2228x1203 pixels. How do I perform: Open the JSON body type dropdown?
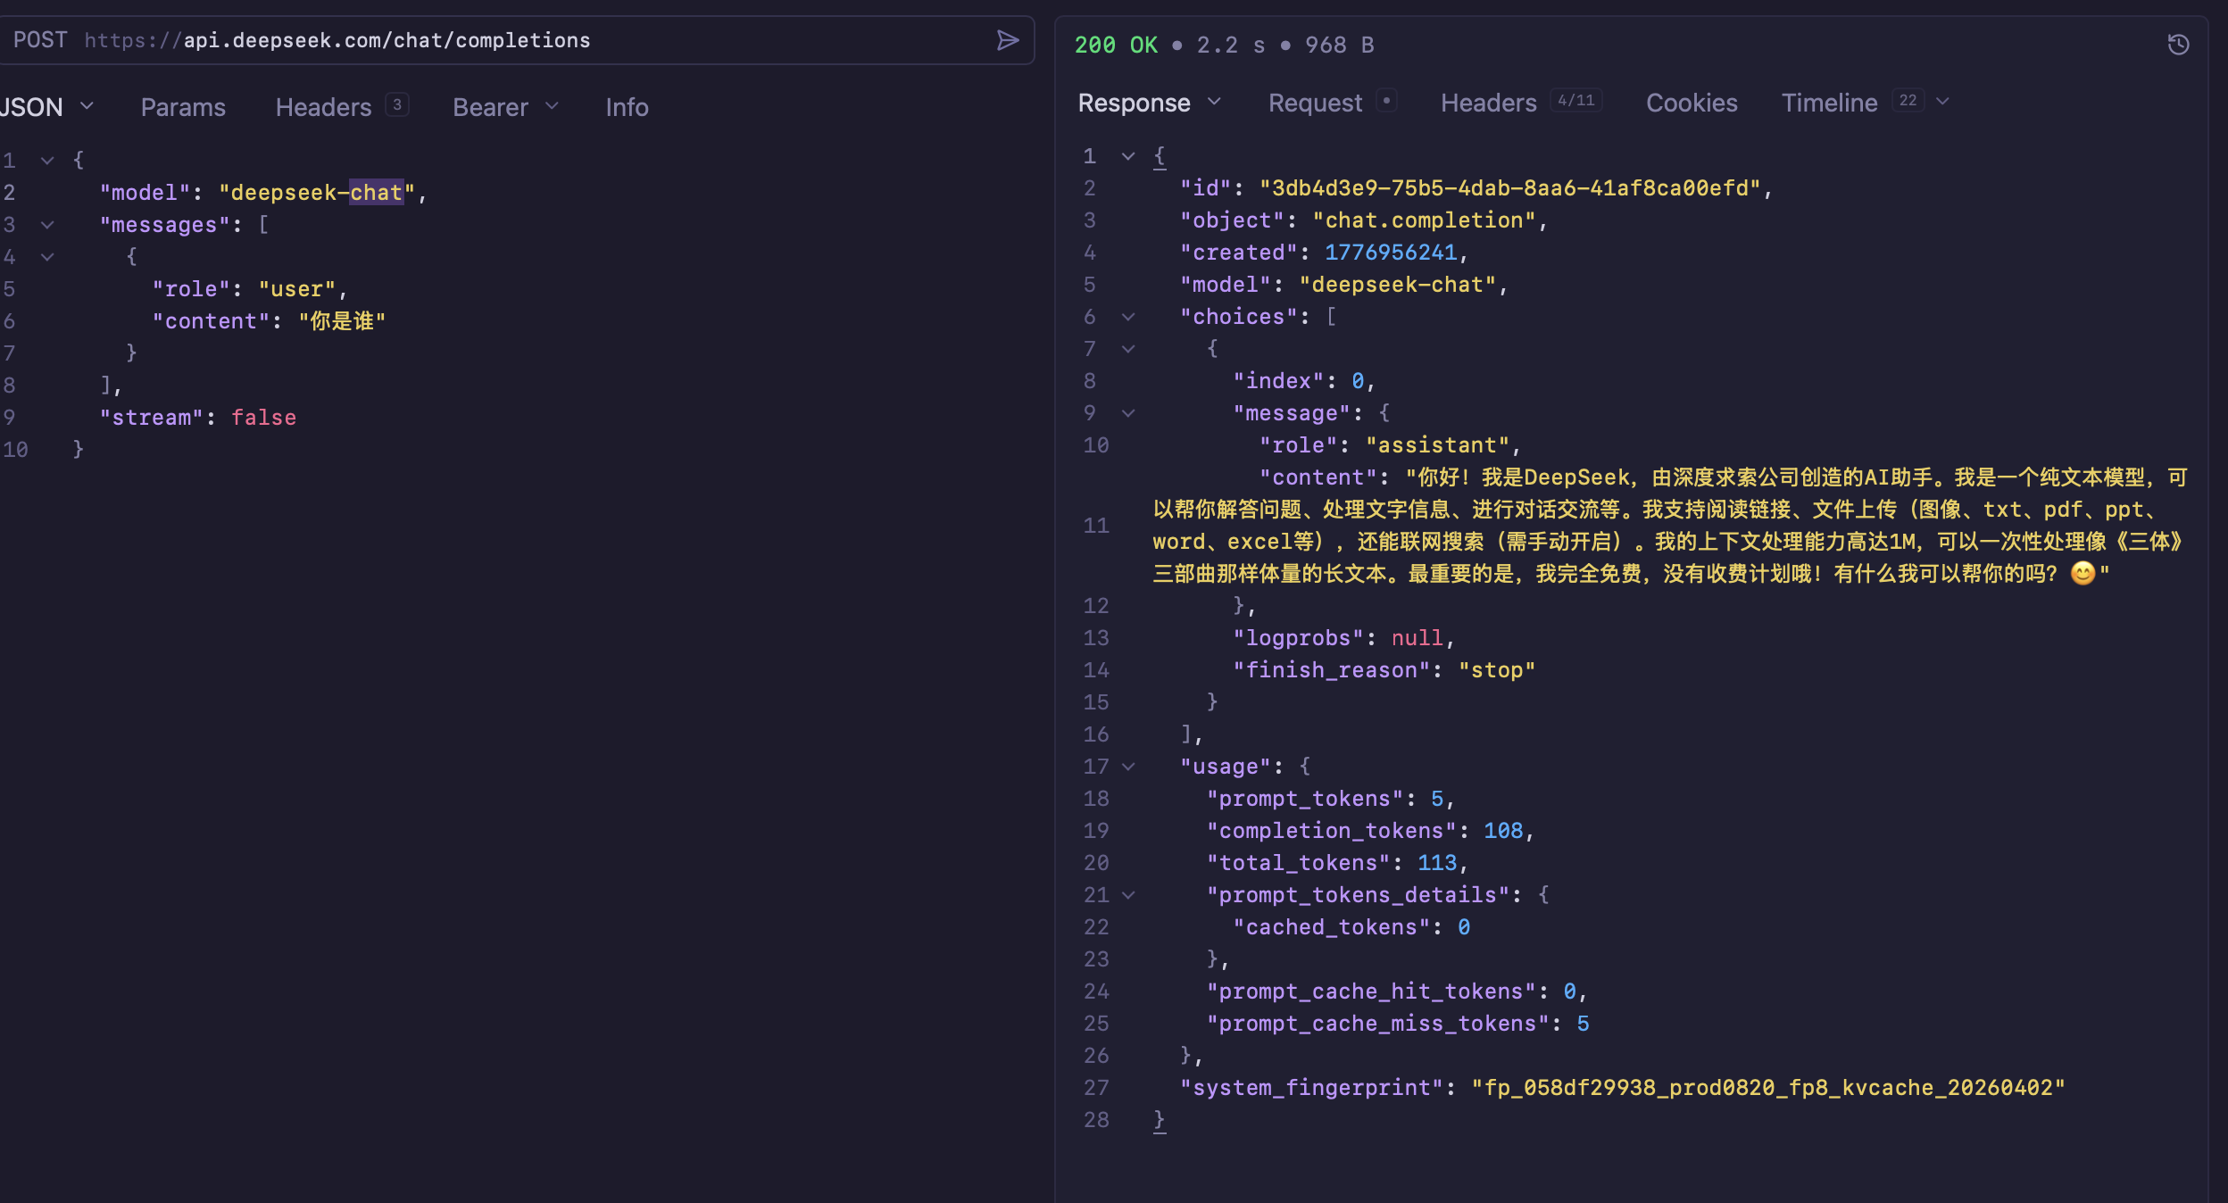47,107
